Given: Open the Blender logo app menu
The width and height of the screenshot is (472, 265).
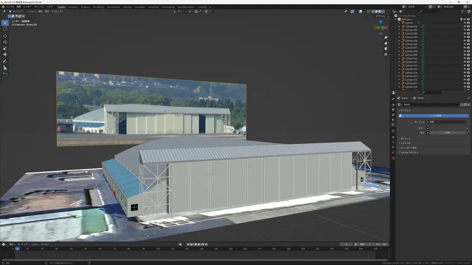Looking at the screenshot, I should pyautogui.click(x=3, y=7).
